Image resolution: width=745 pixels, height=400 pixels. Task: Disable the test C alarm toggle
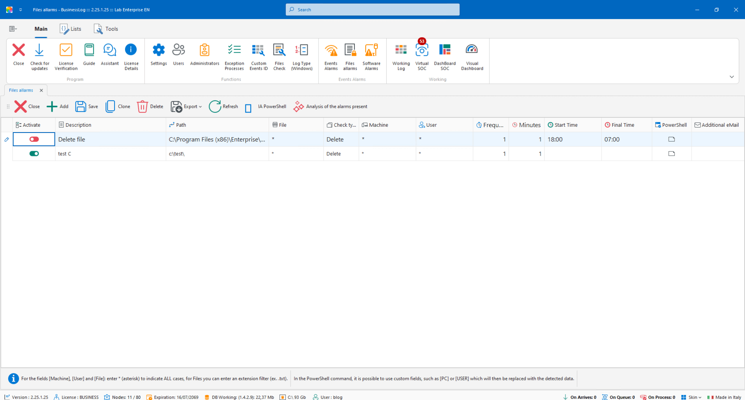(x=34, y=154)
